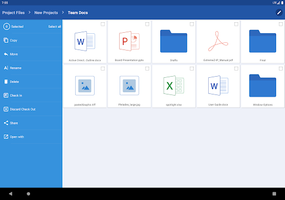This screenshot has height=200, width=285.
Task: Tap Select all in the sidebar
Action: click(x=55, y=27)
